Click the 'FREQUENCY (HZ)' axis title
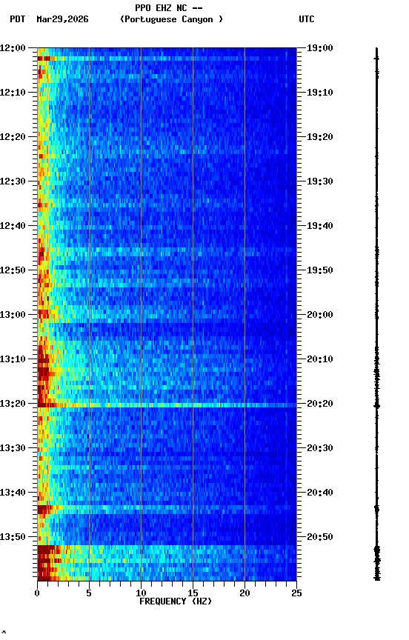The height and width of the screenshot is (640, 409). click(x=176, y=601)
